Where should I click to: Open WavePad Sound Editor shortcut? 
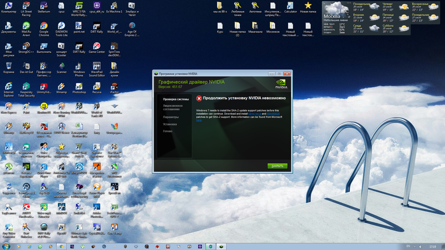coord(96,70)
